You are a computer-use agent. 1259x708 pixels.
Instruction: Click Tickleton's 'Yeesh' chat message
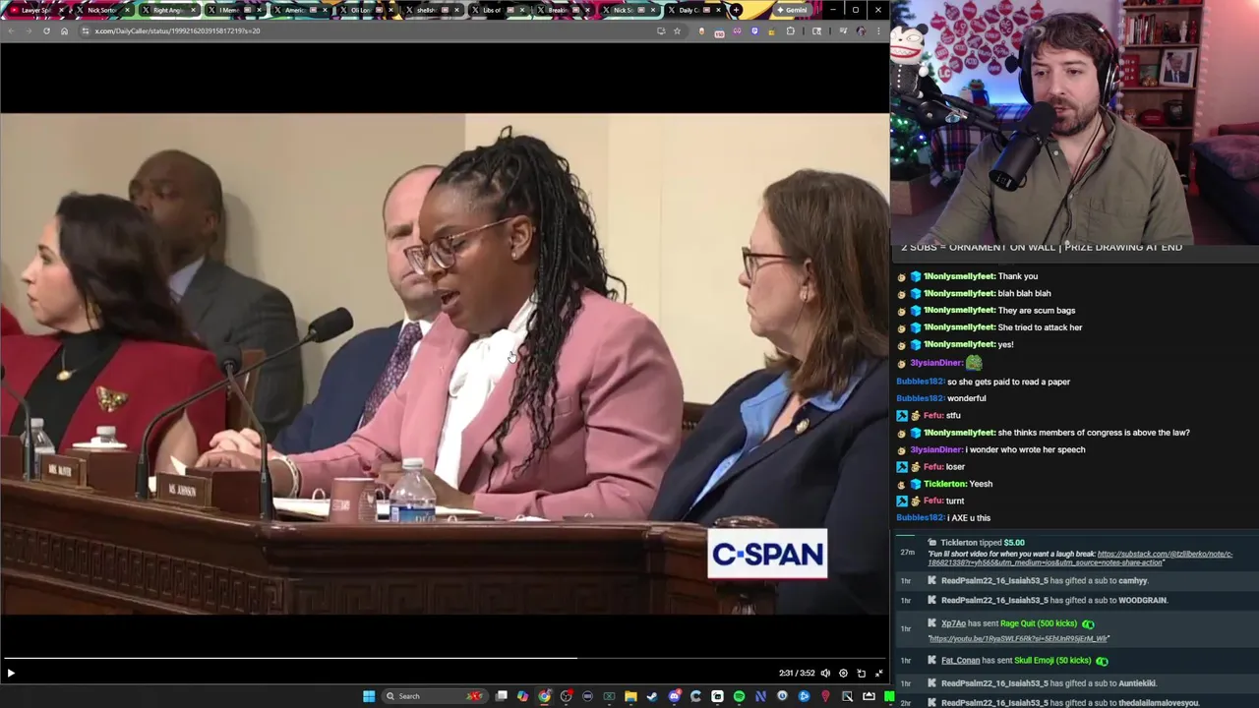[981, 484]
